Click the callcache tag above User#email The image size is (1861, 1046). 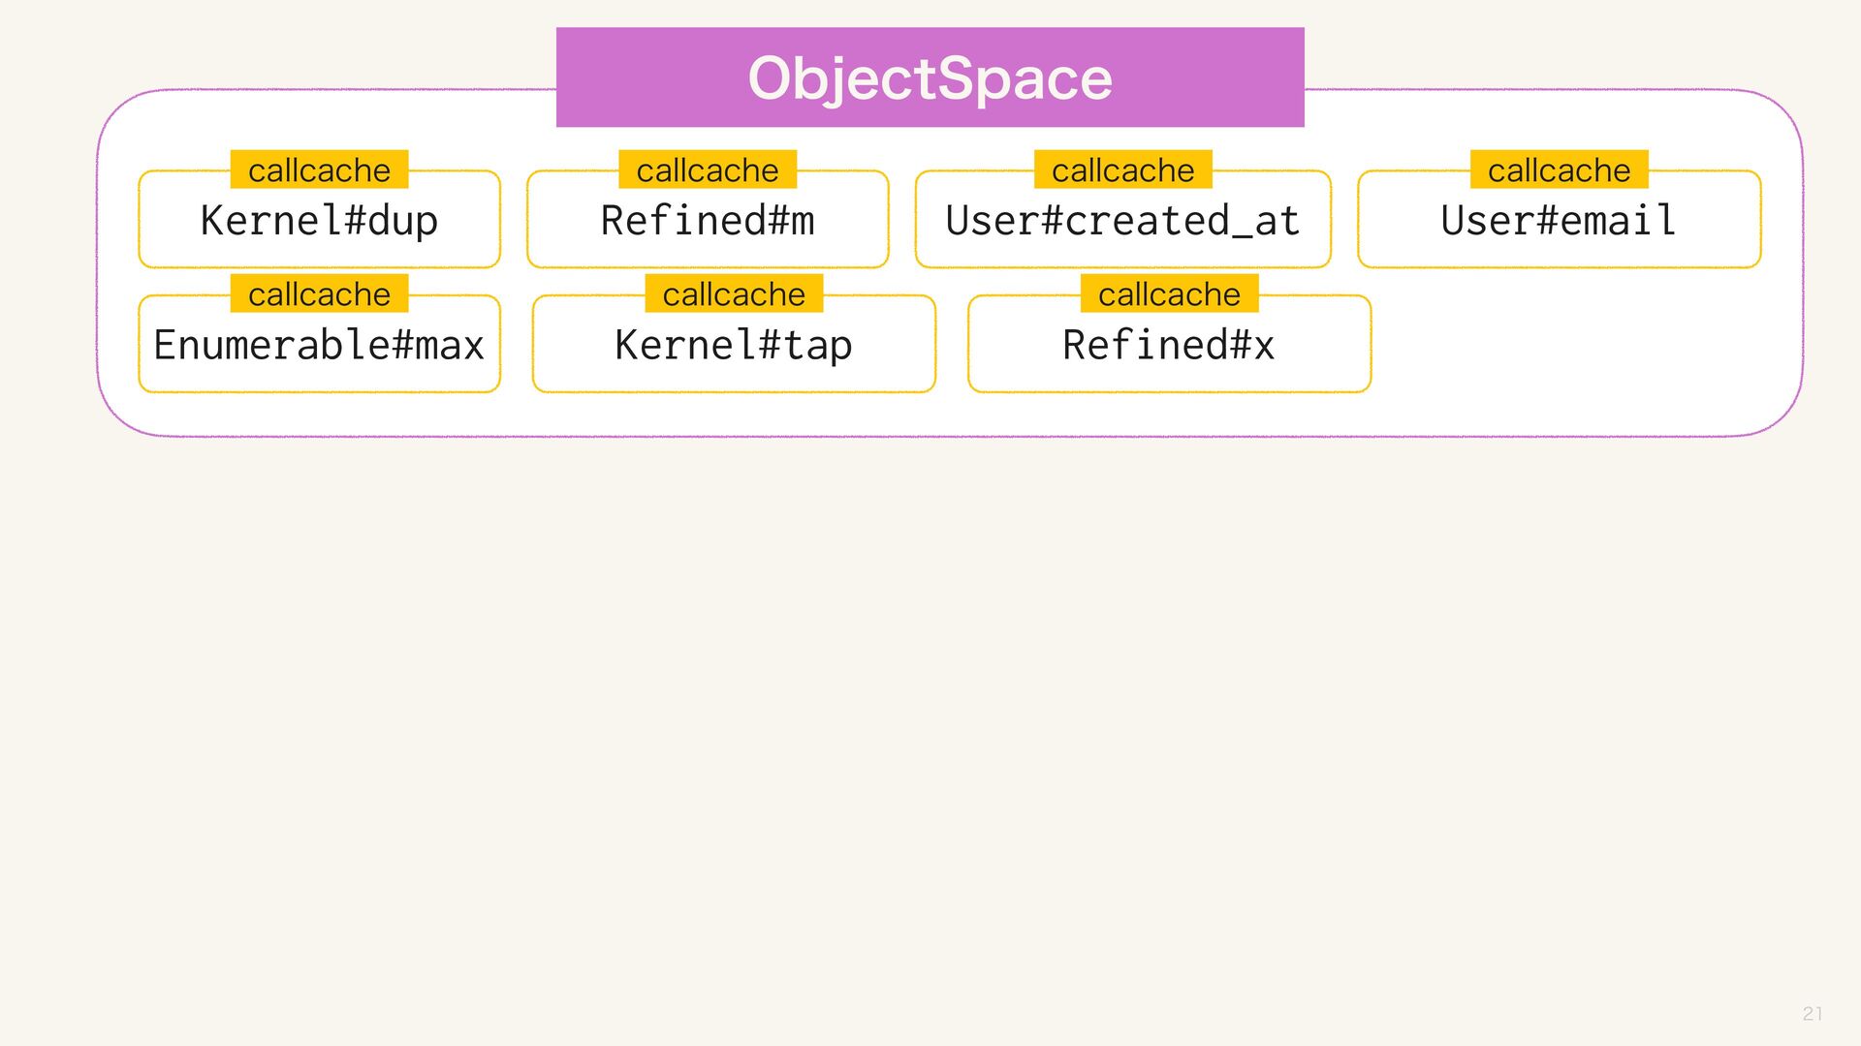[x=1559, y=169]
